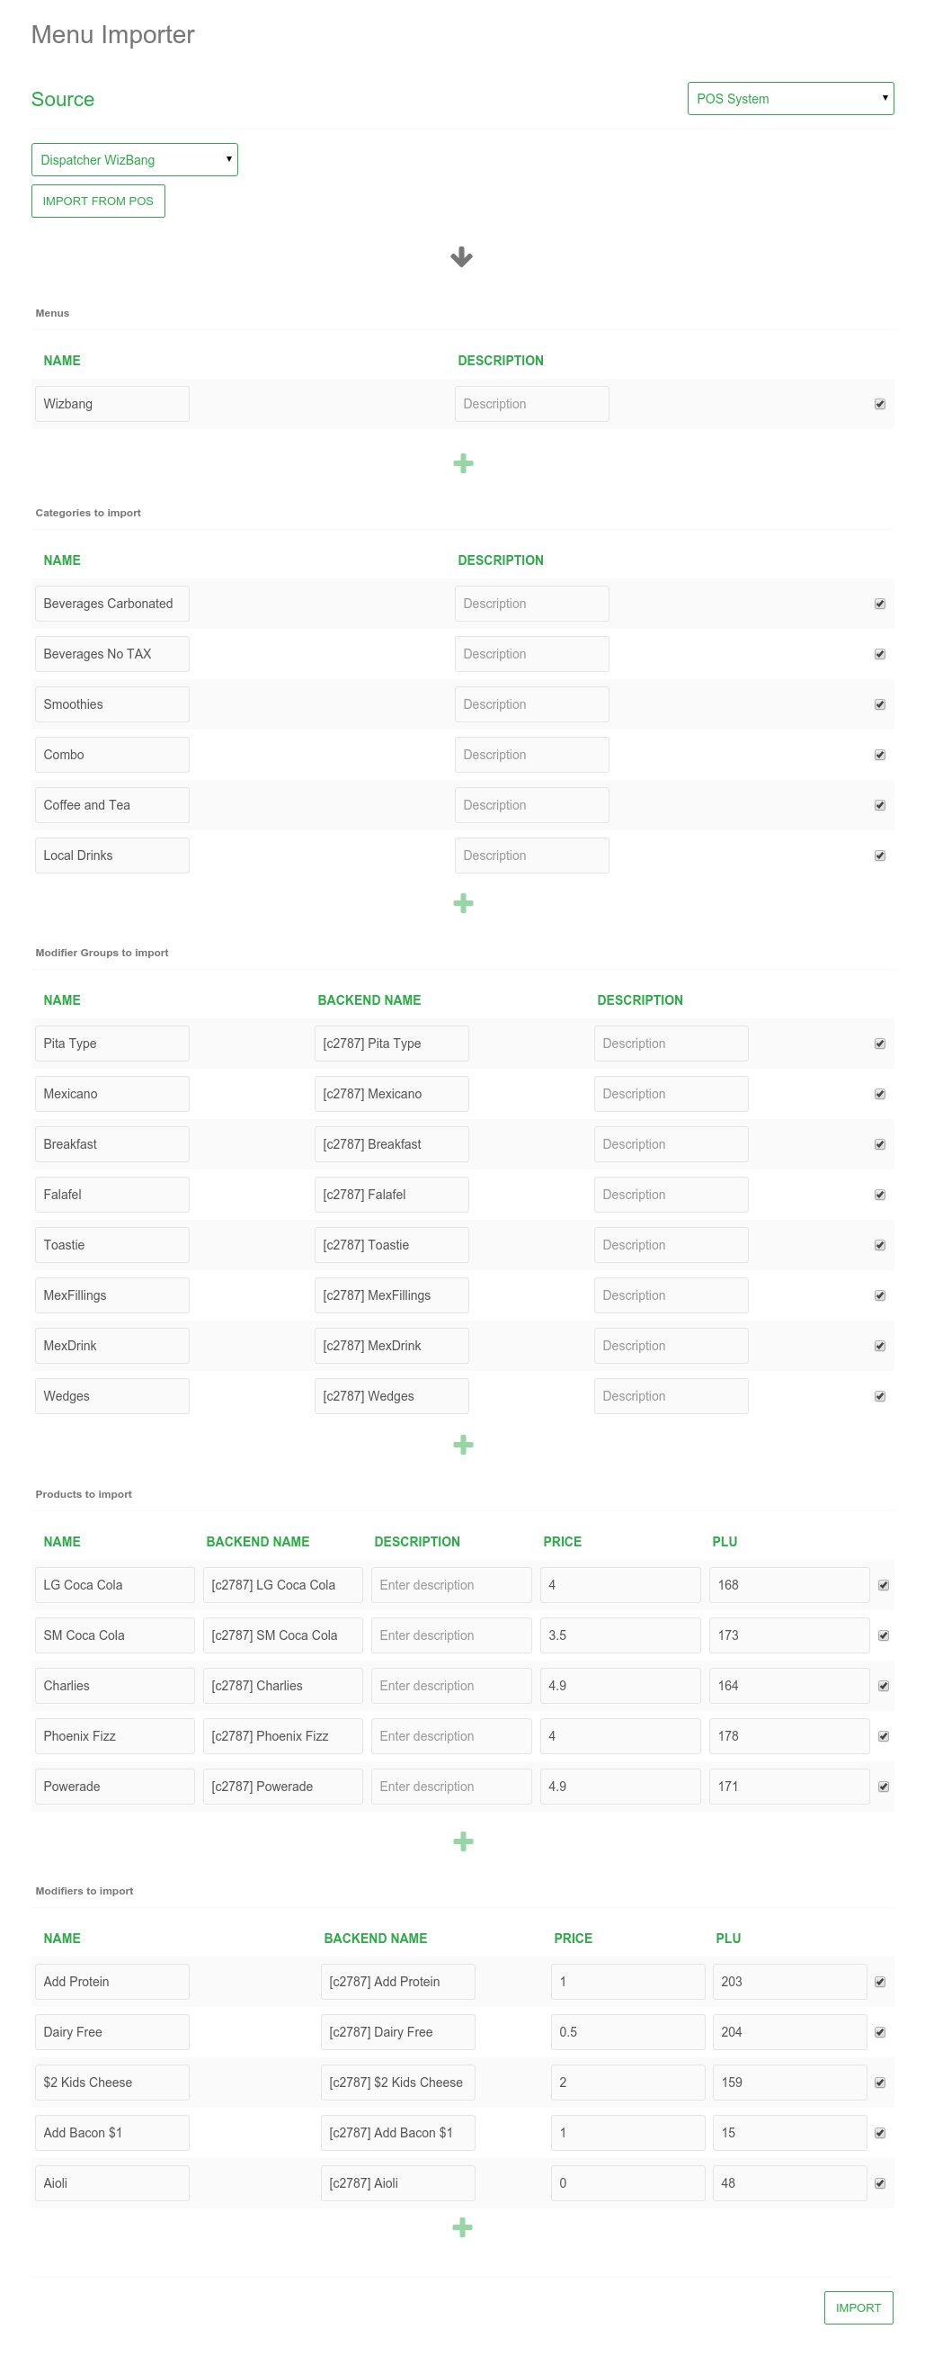Toggle the MexDrink modifier group checkbox
Image resolution: width=934 pixels, height=2365 pixels.
[x=880, y=1346]
